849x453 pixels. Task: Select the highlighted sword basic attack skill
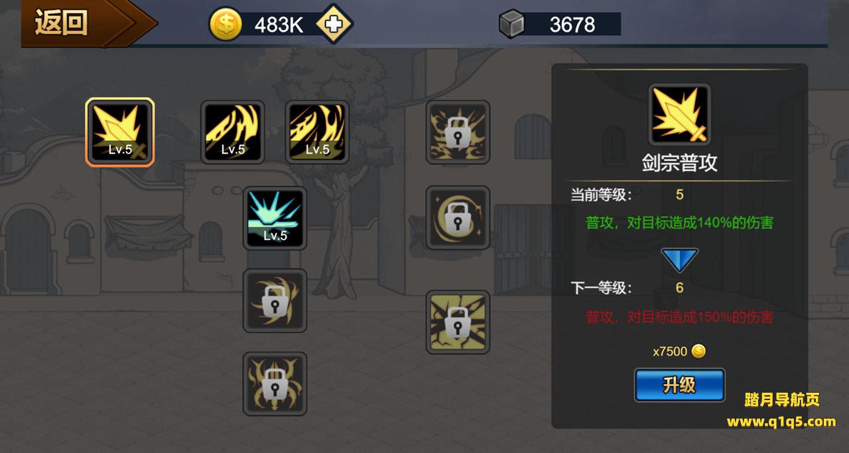[120, 132]
